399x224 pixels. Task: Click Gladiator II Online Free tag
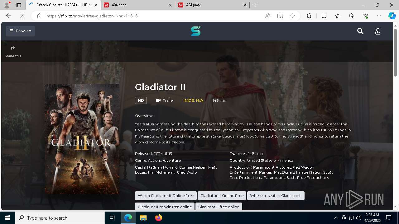click(222, 196)
